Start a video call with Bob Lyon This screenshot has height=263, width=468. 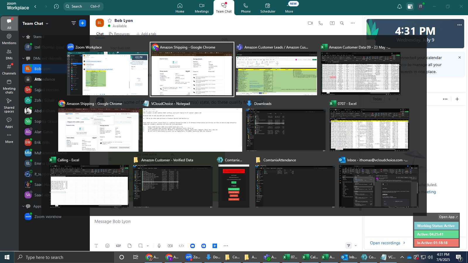click(310, 23)
